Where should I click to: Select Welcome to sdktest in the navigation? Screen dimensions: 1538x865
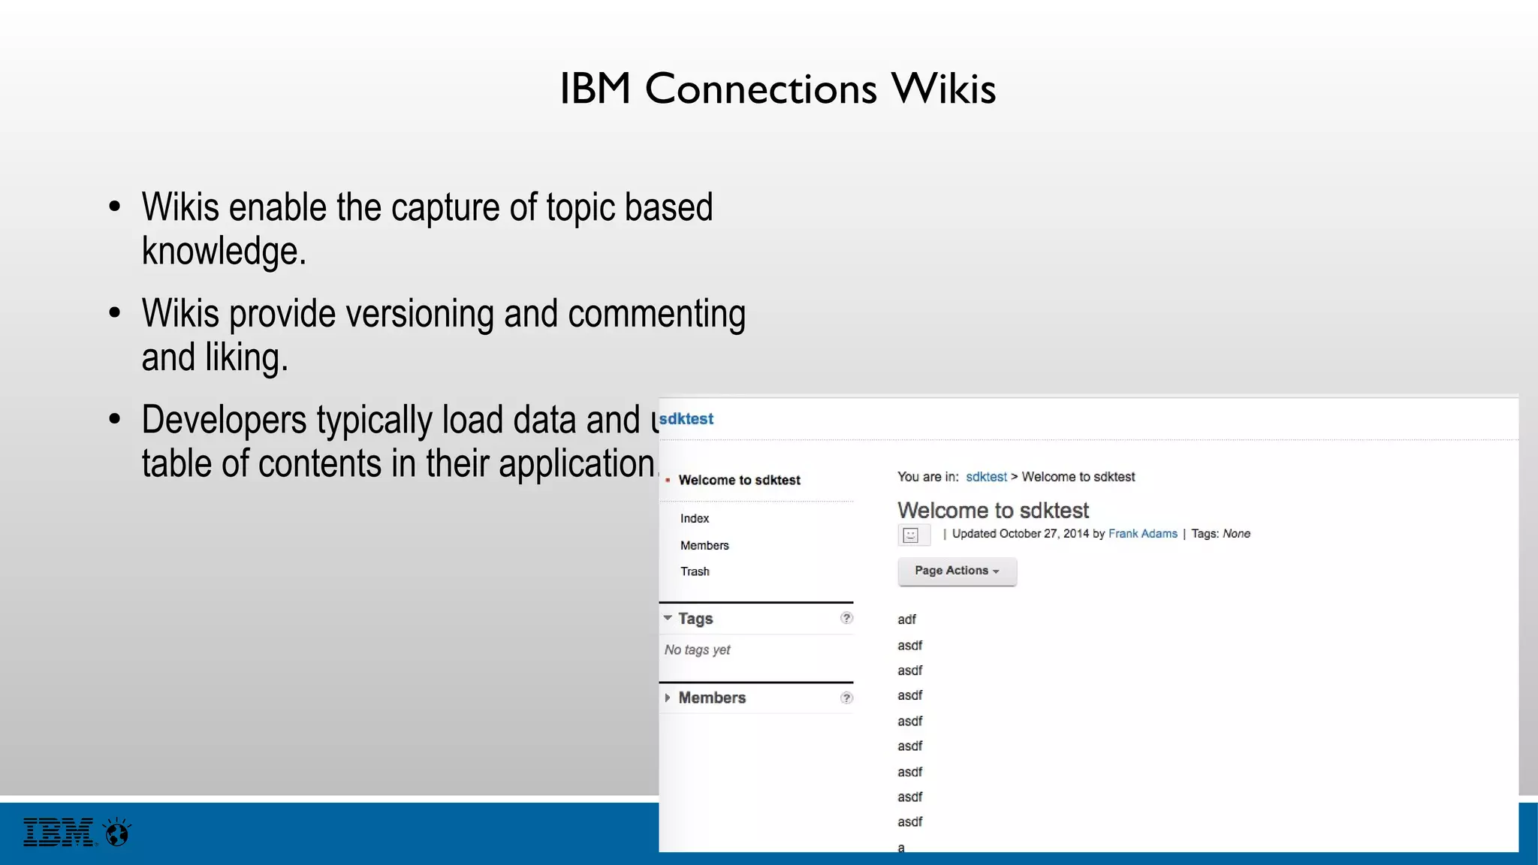point(739,480)
